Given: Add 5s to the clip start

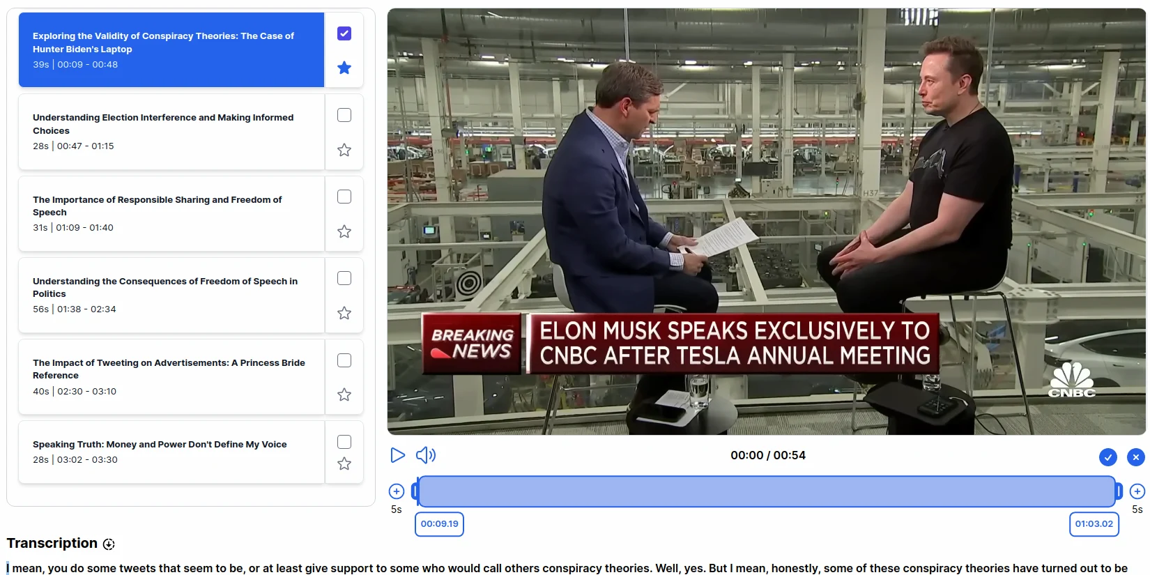Looking at the screenshot, I should tap(397, 491).
